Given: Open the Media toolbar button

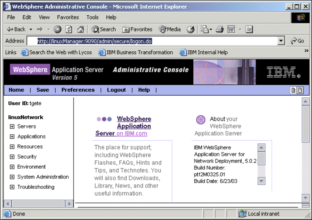Looking at the screenshot, I should (170, 29).
